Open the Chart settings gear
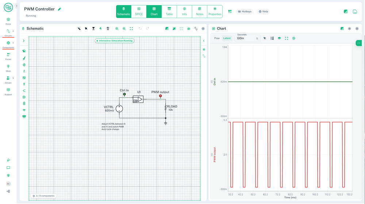 (x=349, y=28)
